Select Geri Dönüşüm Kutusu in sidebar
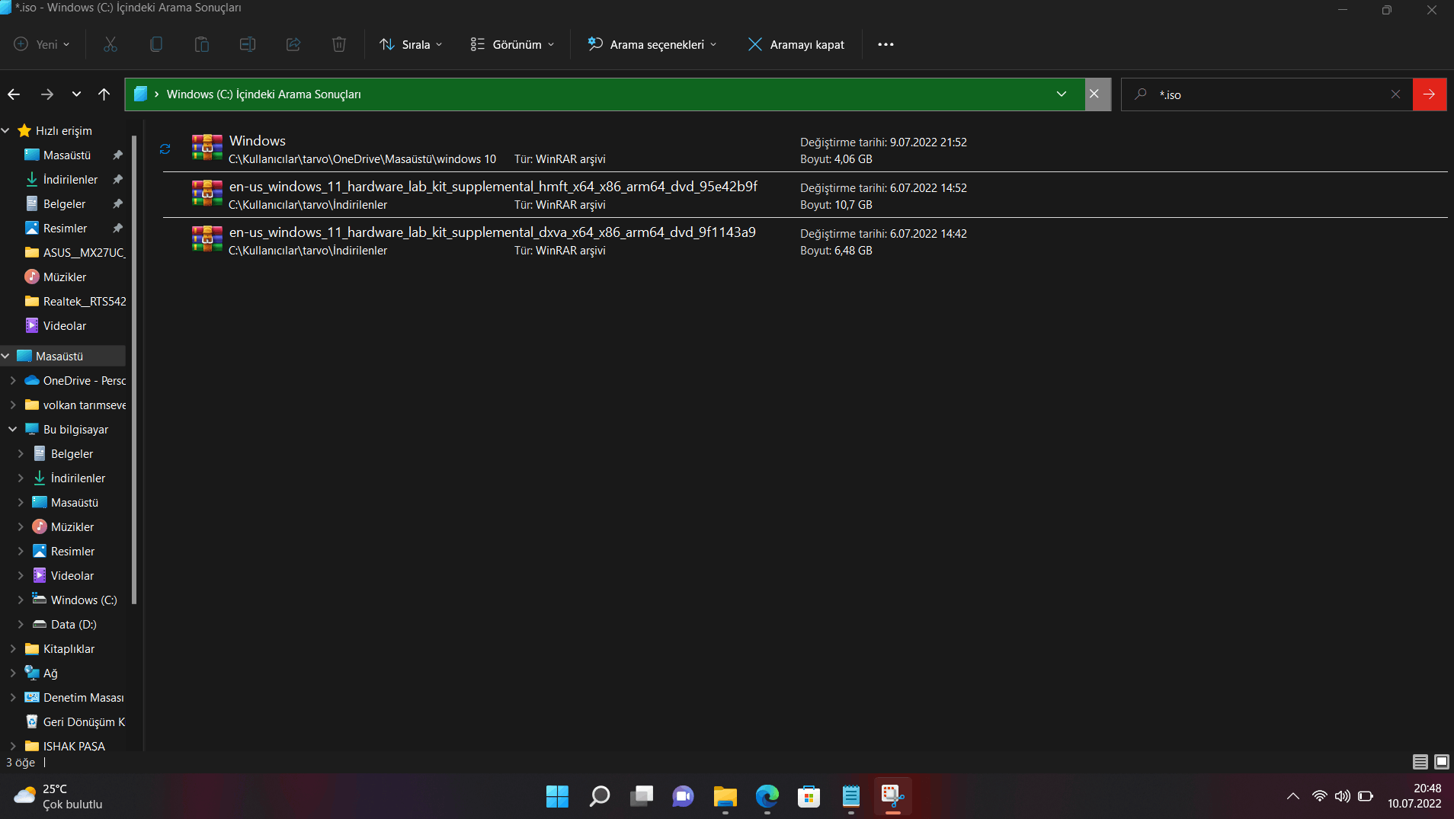Viewport: 1454px width, 819px height. coord(73,722)
